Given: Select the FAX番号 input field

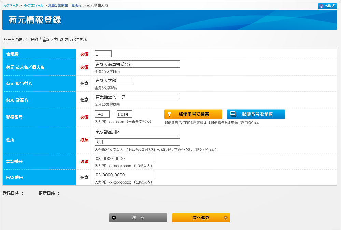Looking at the screenshot, I should 124,175.
